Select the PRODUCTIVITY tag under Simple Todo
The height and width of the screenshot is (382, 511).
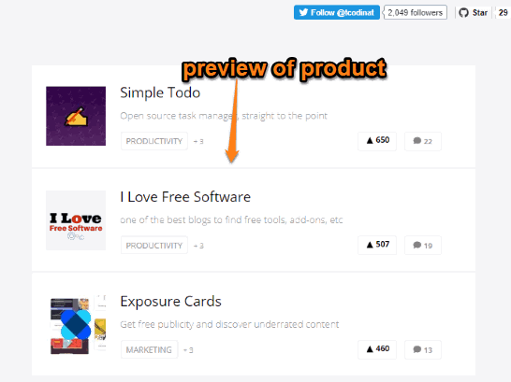[154, 141]
